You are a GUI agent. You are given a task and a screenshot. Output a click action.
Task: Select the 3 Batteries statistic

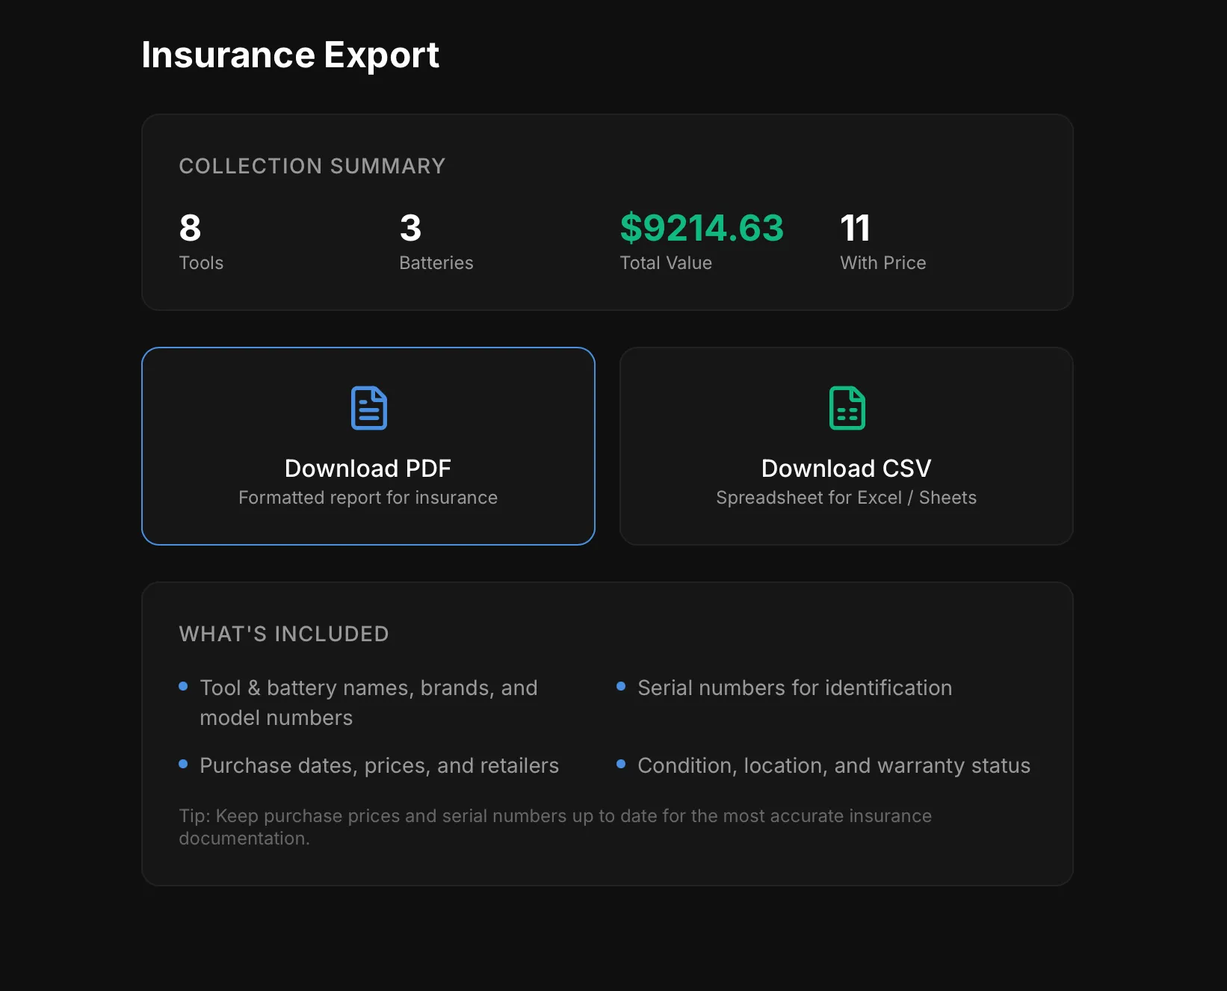pyautogui.click(x=436, y=241)
